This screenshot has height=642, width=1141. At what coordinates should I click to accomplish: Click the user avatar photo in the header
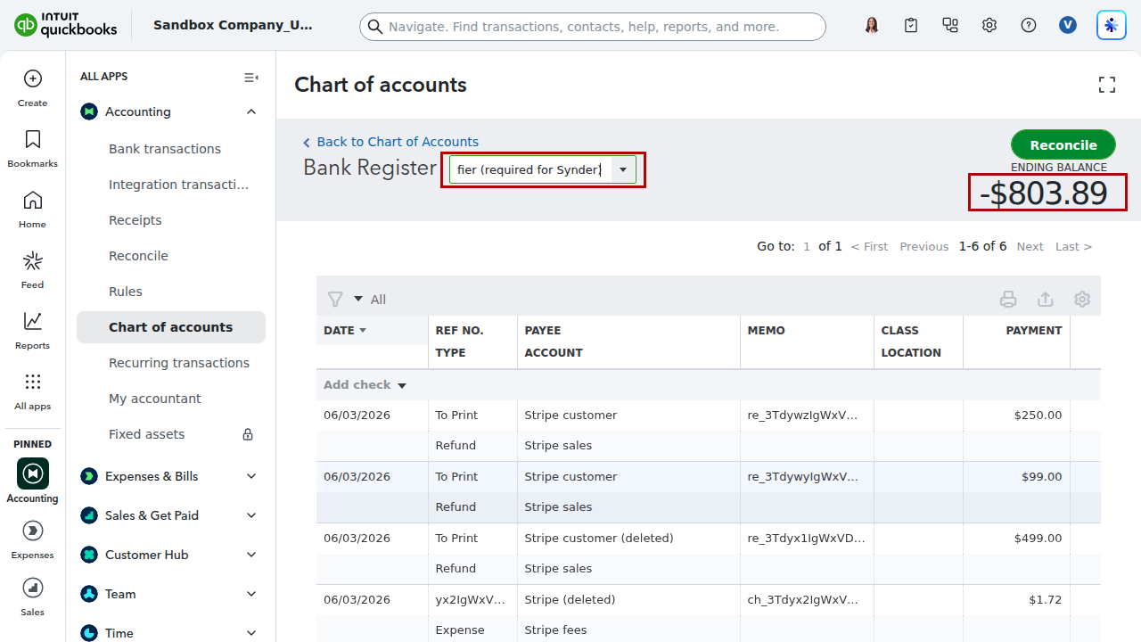(872, 26)
